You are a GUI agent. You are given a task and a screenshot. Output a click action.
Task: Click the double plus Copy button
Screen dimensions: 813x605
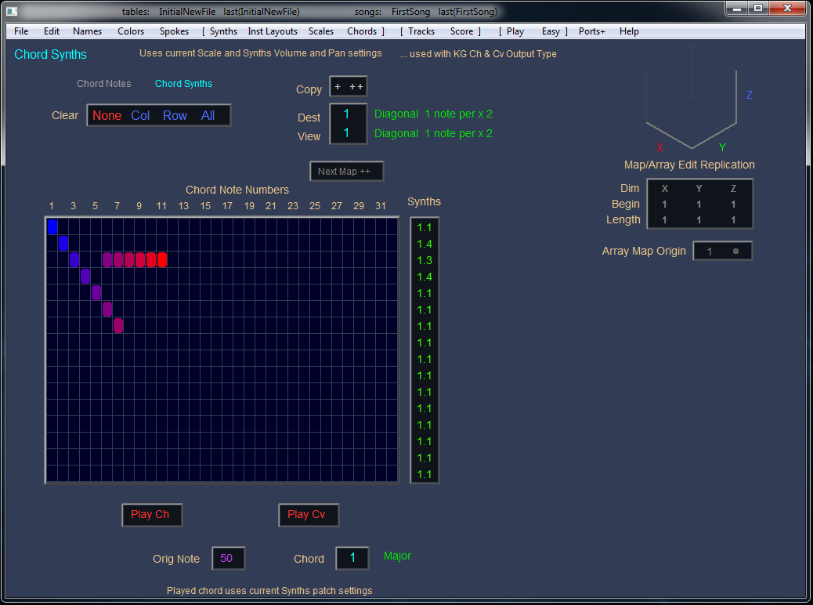coord(356,87)
